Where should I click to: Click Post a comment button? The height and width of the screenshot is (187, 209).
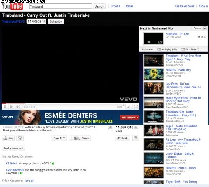(13, 148)
